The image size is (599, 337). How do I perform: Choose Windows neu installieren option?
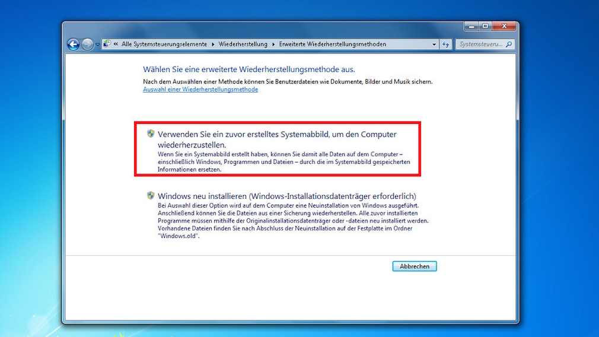pos(287,196)
